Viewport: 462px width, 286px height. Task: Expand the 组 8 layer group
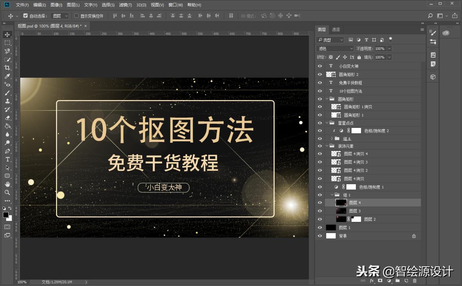(332, 138)
